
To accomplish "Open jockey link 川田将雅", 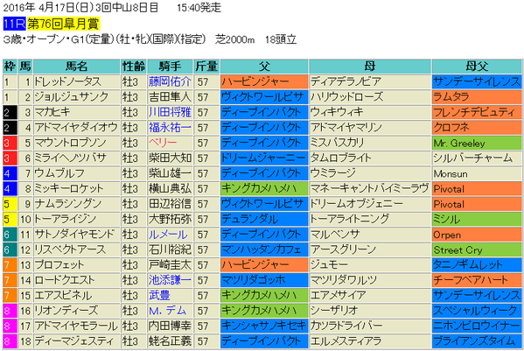I will point(170,112).
